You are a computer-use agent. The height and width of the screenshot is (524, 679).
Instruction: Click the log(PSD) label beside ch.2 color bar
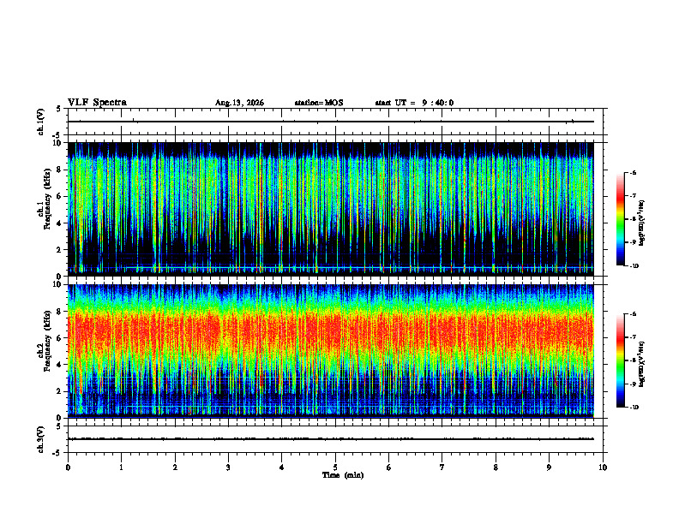point(642,364)
